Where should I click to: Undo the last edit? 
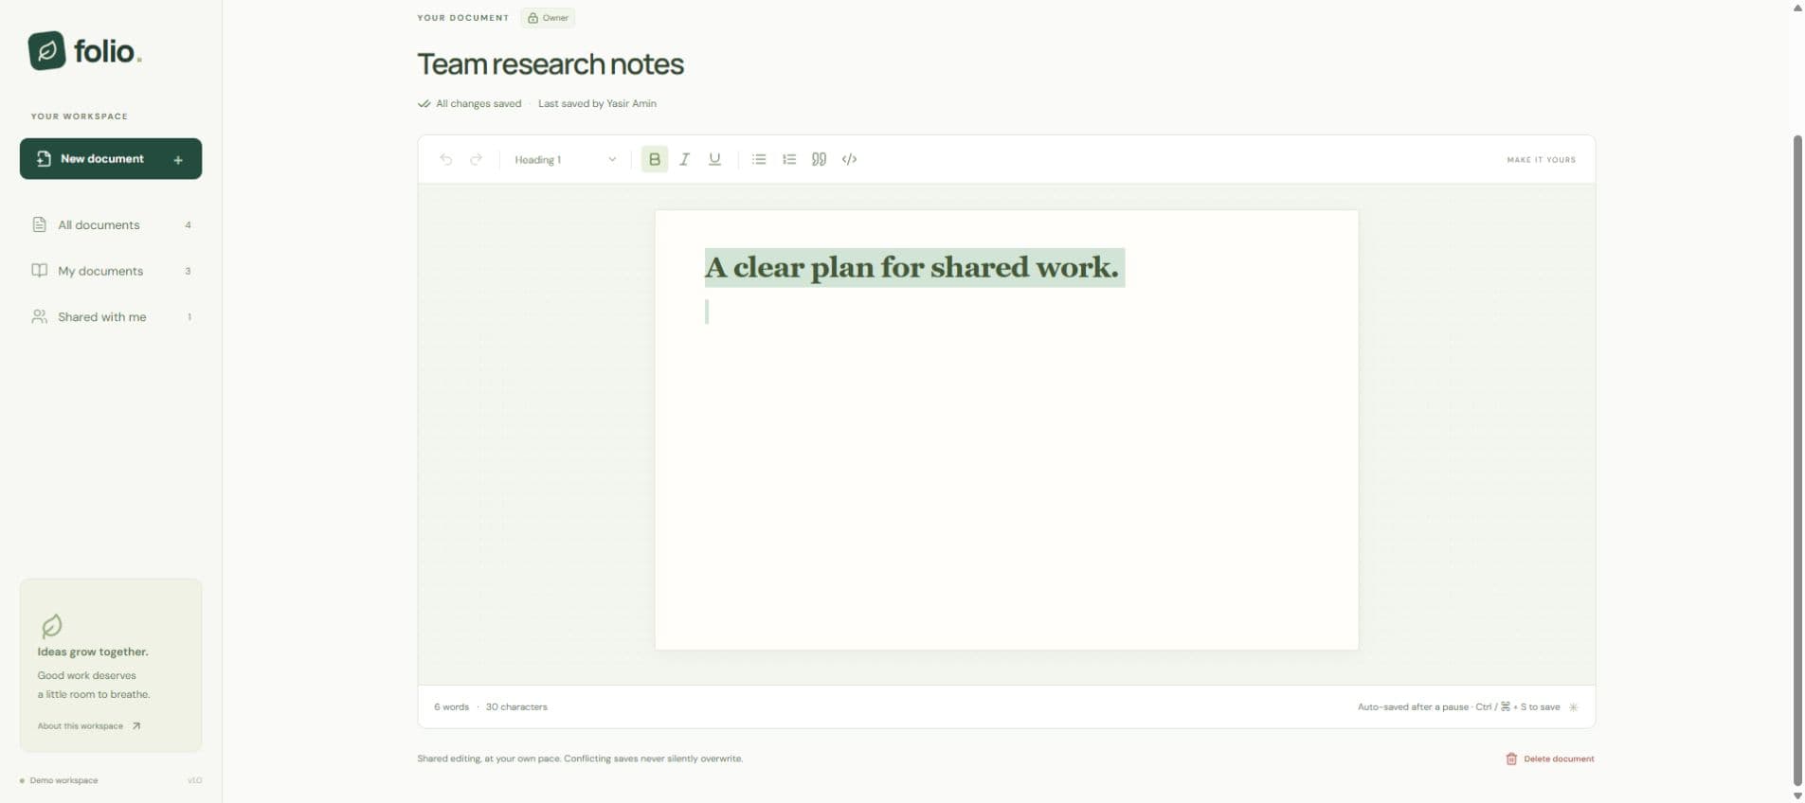[x=446, y=159]
